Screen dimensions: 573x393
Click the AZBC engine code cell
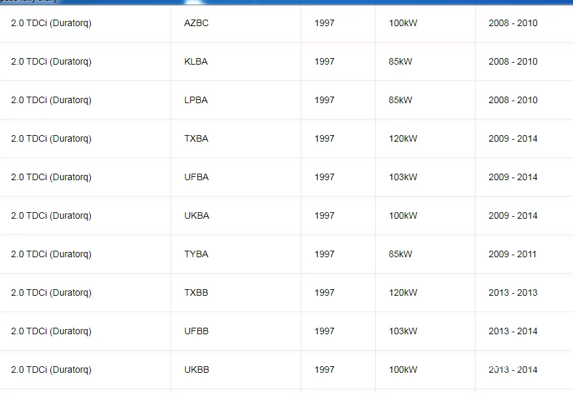pos(196,23)
